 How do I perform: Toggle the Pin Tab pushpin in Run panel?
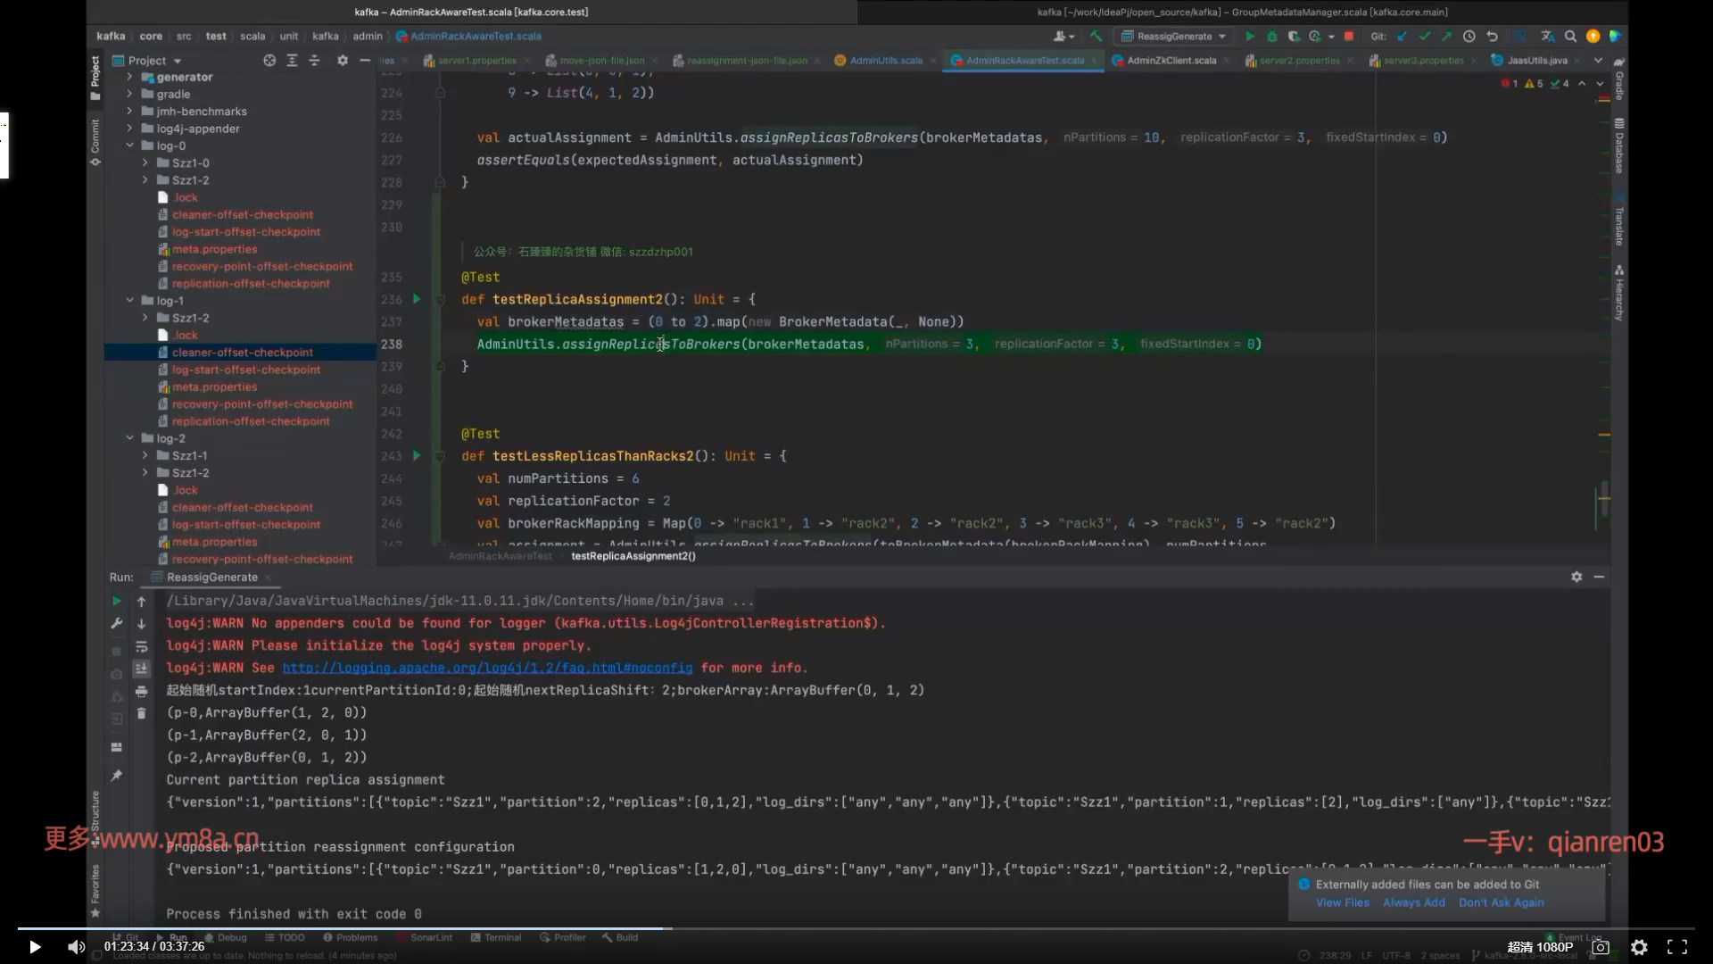pyautogui.click(x=116, y=776)
